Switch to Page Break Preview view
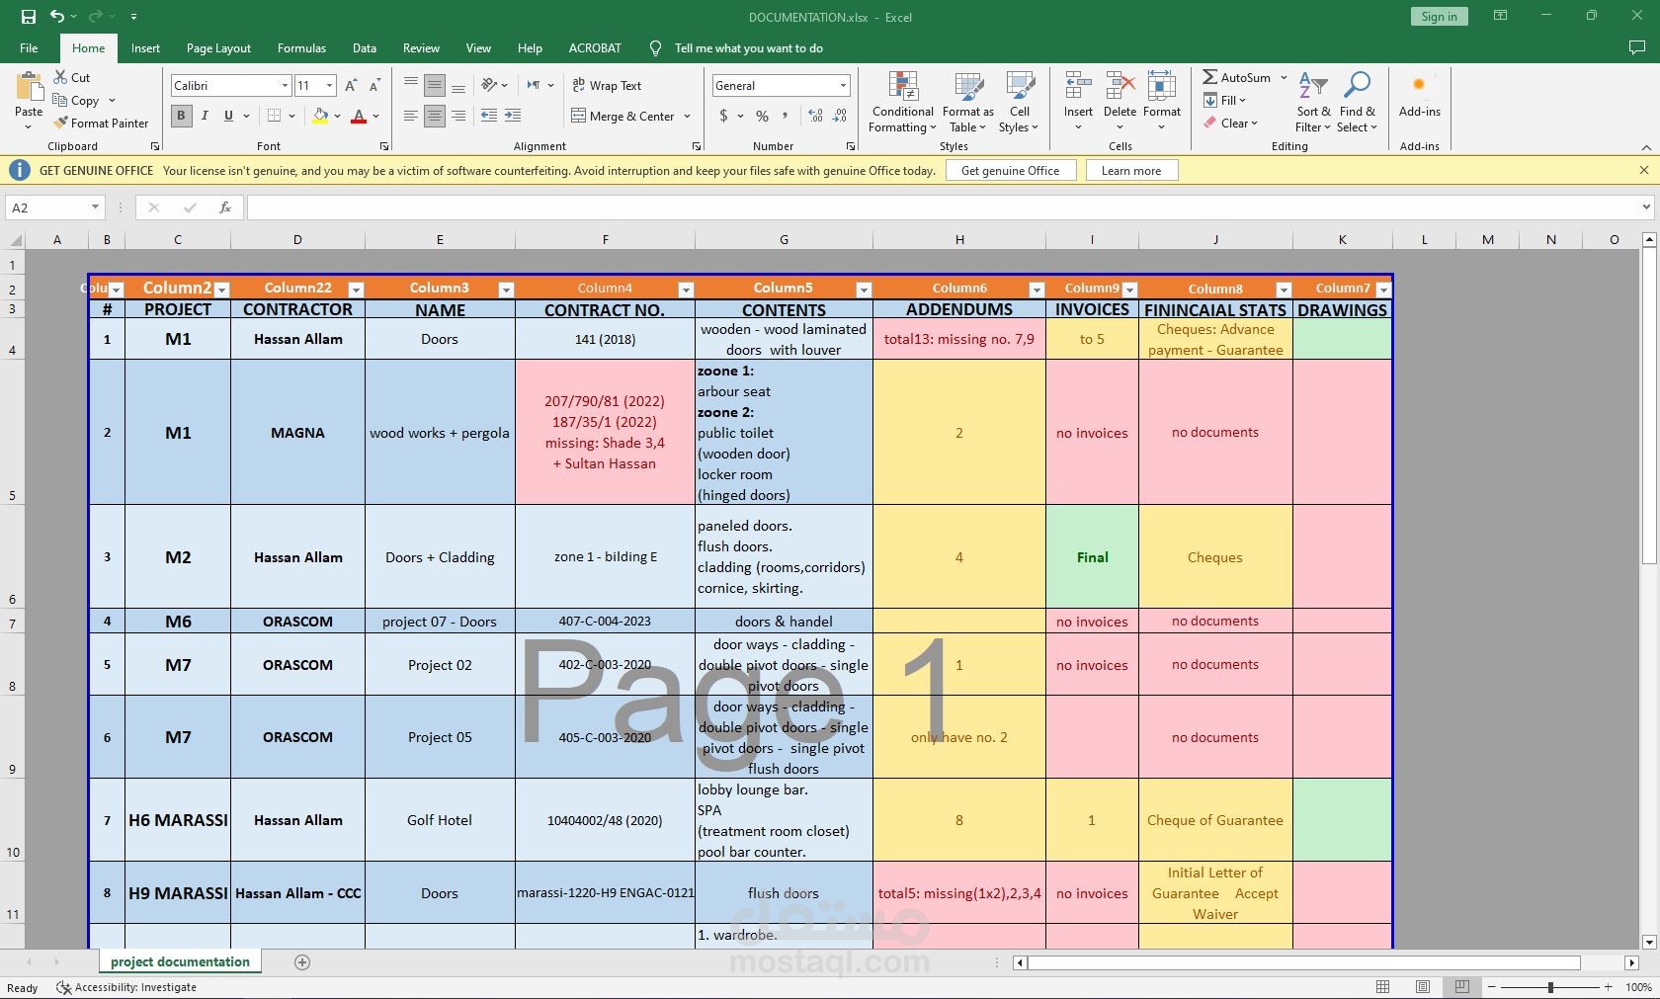1660x999 pixels. point(1461,987)
